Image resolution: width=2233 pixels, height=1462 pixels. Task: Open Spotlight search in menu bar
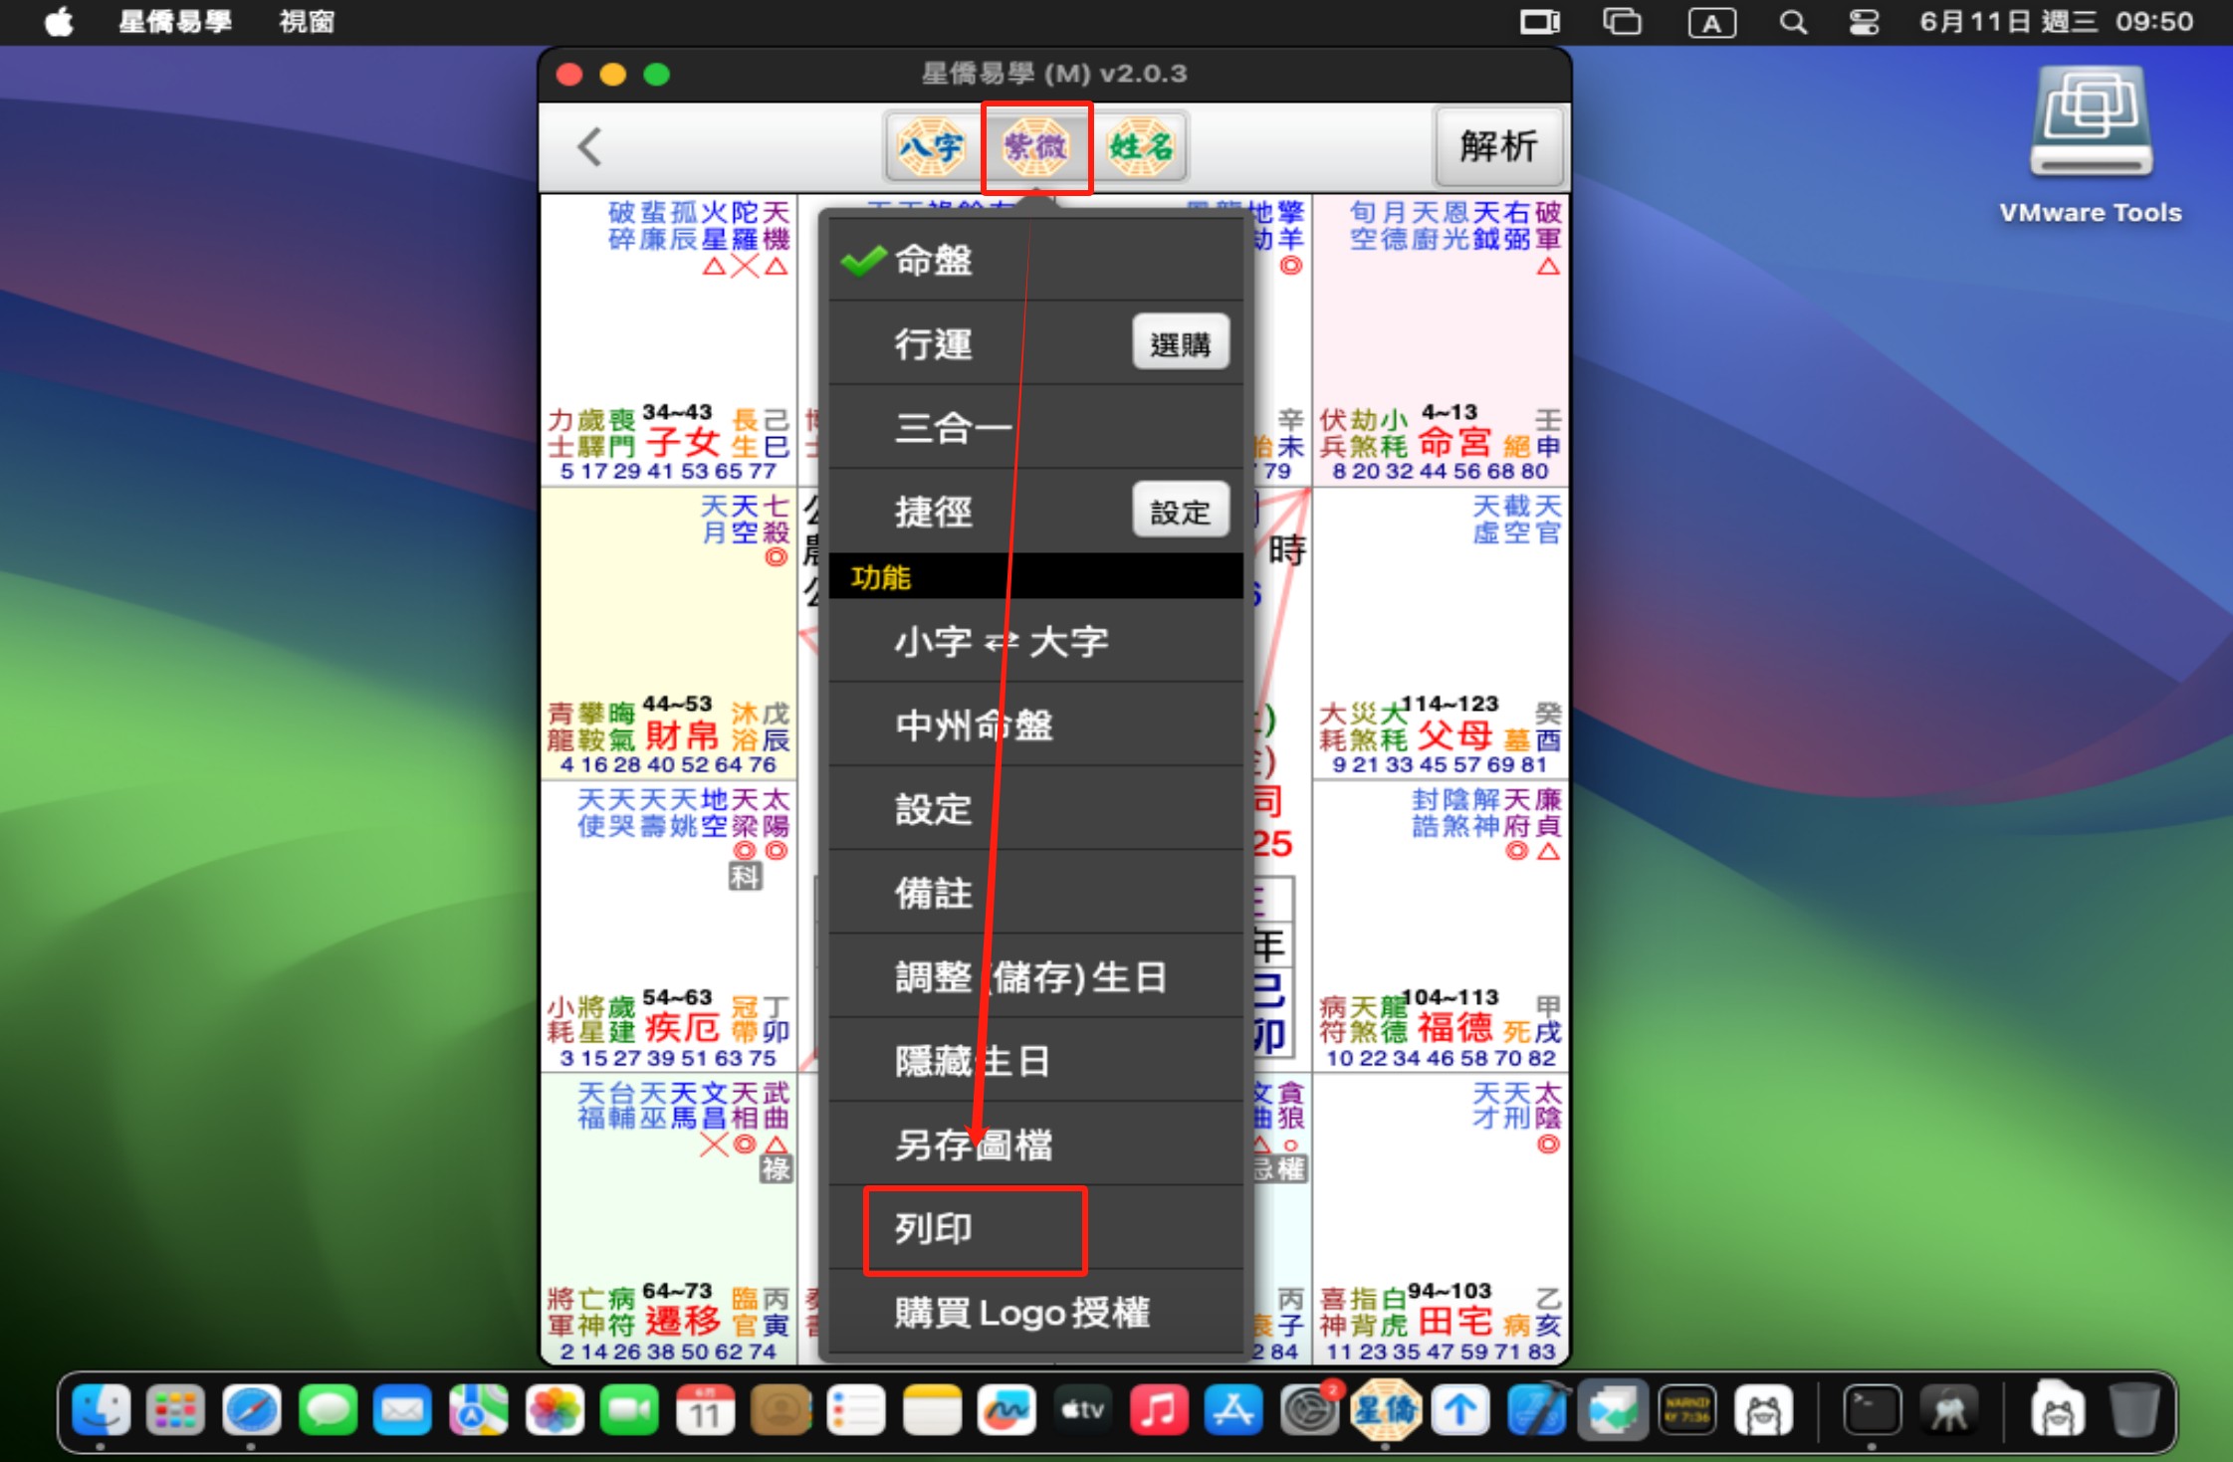1793,22
